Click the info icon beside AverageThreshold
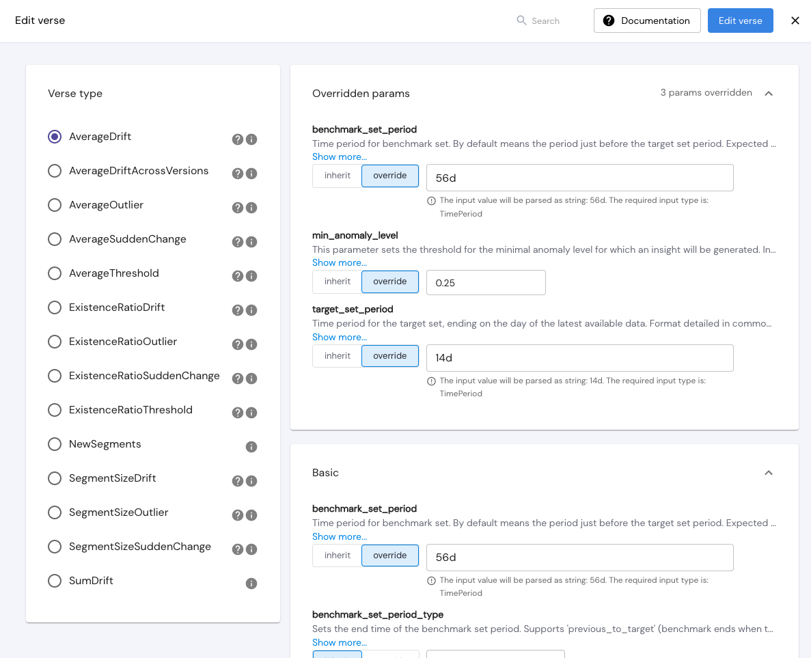The image size is (811, 658). (x=251, y=276)
